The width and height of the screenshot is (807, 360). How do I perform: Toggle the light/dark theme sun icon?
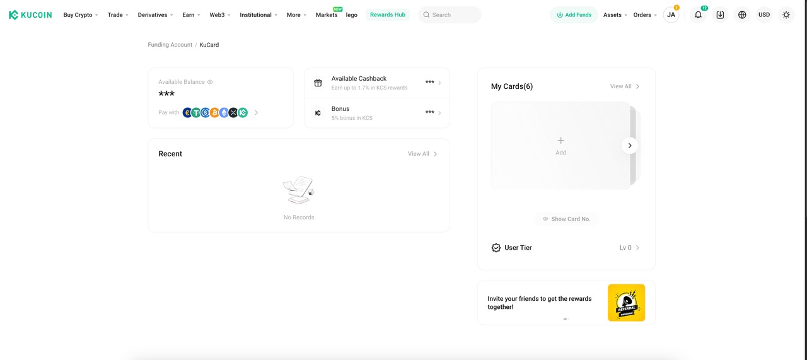pyautogui.click(x=786, y=15)
